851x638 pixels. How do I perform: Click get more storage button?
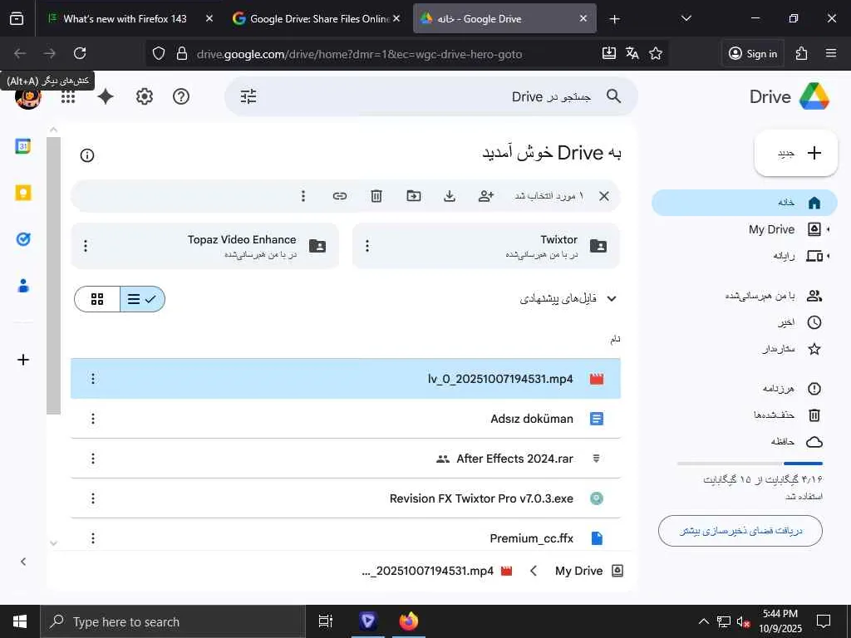click(740, 531)
